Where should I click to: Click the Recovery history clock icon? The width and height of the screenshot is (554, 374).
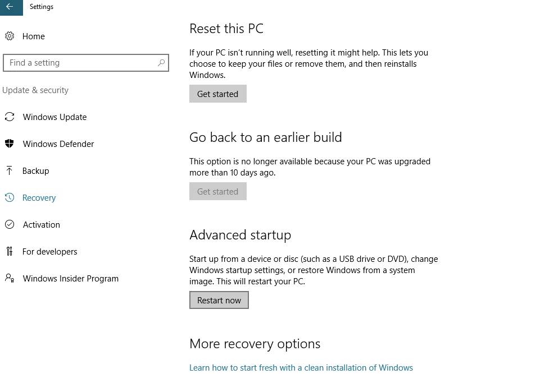[x=9, y=198]
